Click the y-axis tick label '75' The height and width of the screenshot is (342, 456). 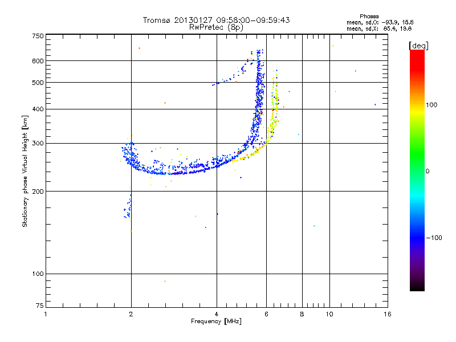[x=39, y=306]
